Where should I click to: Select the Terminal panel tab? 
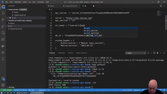coord(52,53)
